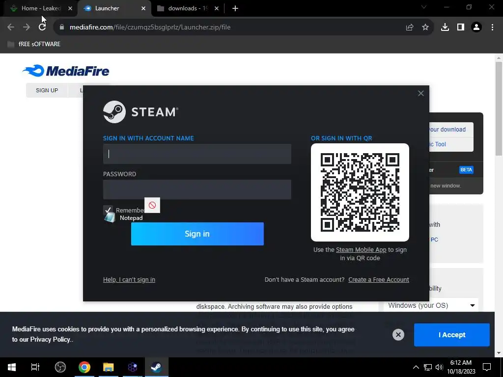503x377 pixels.
Task: Click the Steam logo in the dialog
Action: pos(140,112)
